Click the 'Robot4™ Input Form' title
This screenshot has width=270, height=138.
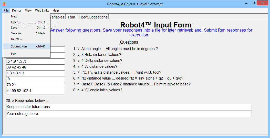click(156, 25)
